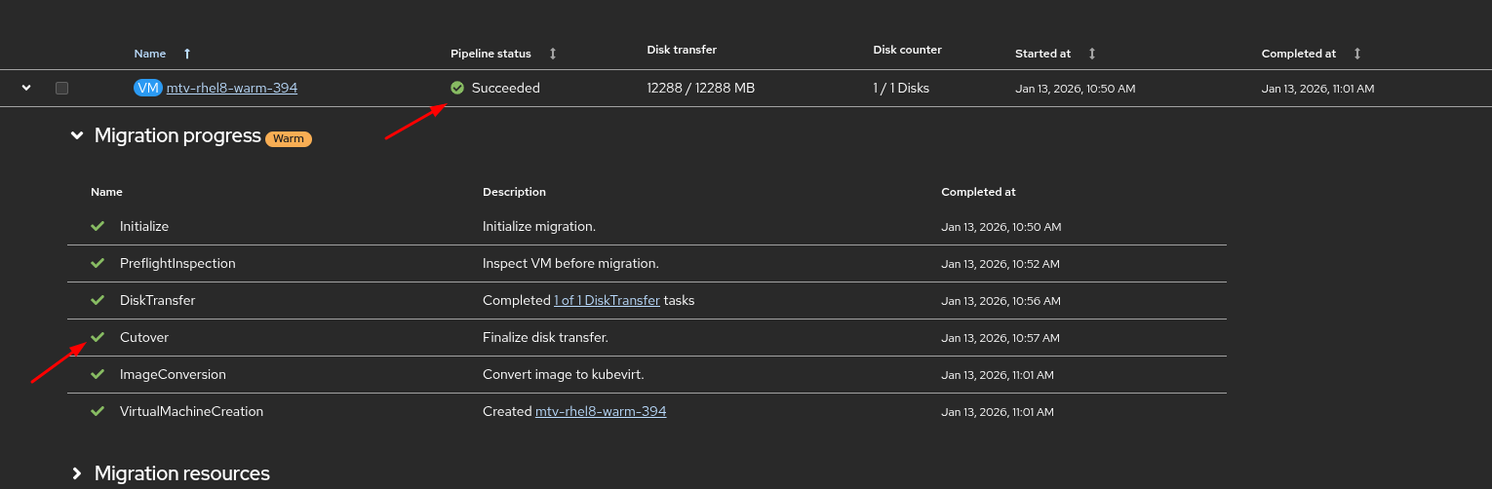
Task: Open the mtv-rhel8-warm-394 VM name link
Action: click(x=232, y=88)
